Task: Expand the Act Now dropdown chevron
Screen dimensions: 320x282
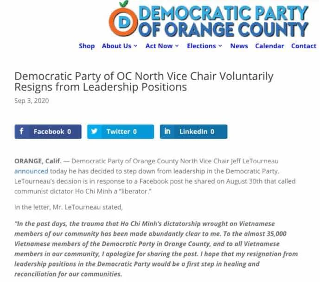Action: (x=177, y=46)
